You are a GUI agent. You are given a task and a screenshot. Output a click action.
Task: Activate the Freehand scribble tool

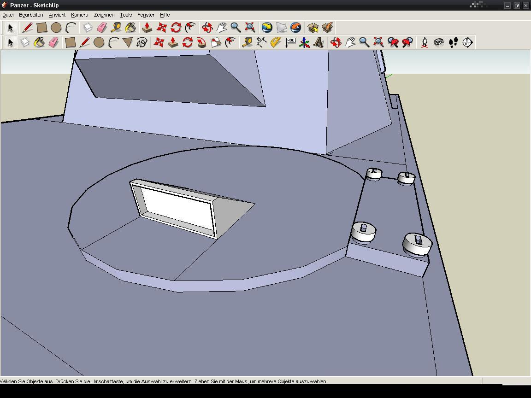(142, 43)
